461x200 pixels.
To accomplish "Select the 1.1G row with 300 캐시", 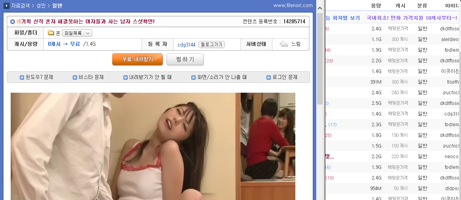I will click(393, 39).
